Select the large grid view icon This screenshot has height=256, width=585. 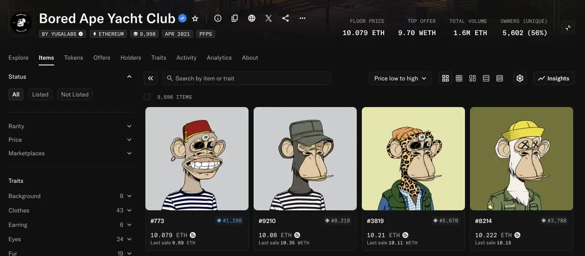445,78
